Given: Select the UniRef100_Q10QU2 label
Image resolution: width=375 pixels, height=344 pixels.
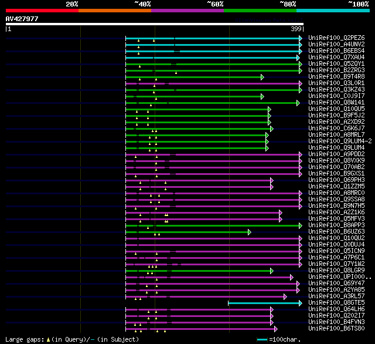Looking at the screenshot, I should [x=336, y=238].
